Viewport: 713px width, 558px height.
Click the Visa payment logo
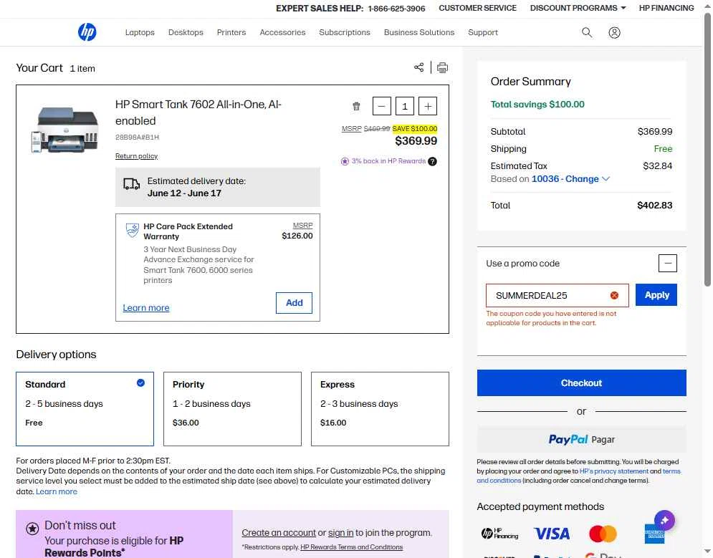[552, 534]
